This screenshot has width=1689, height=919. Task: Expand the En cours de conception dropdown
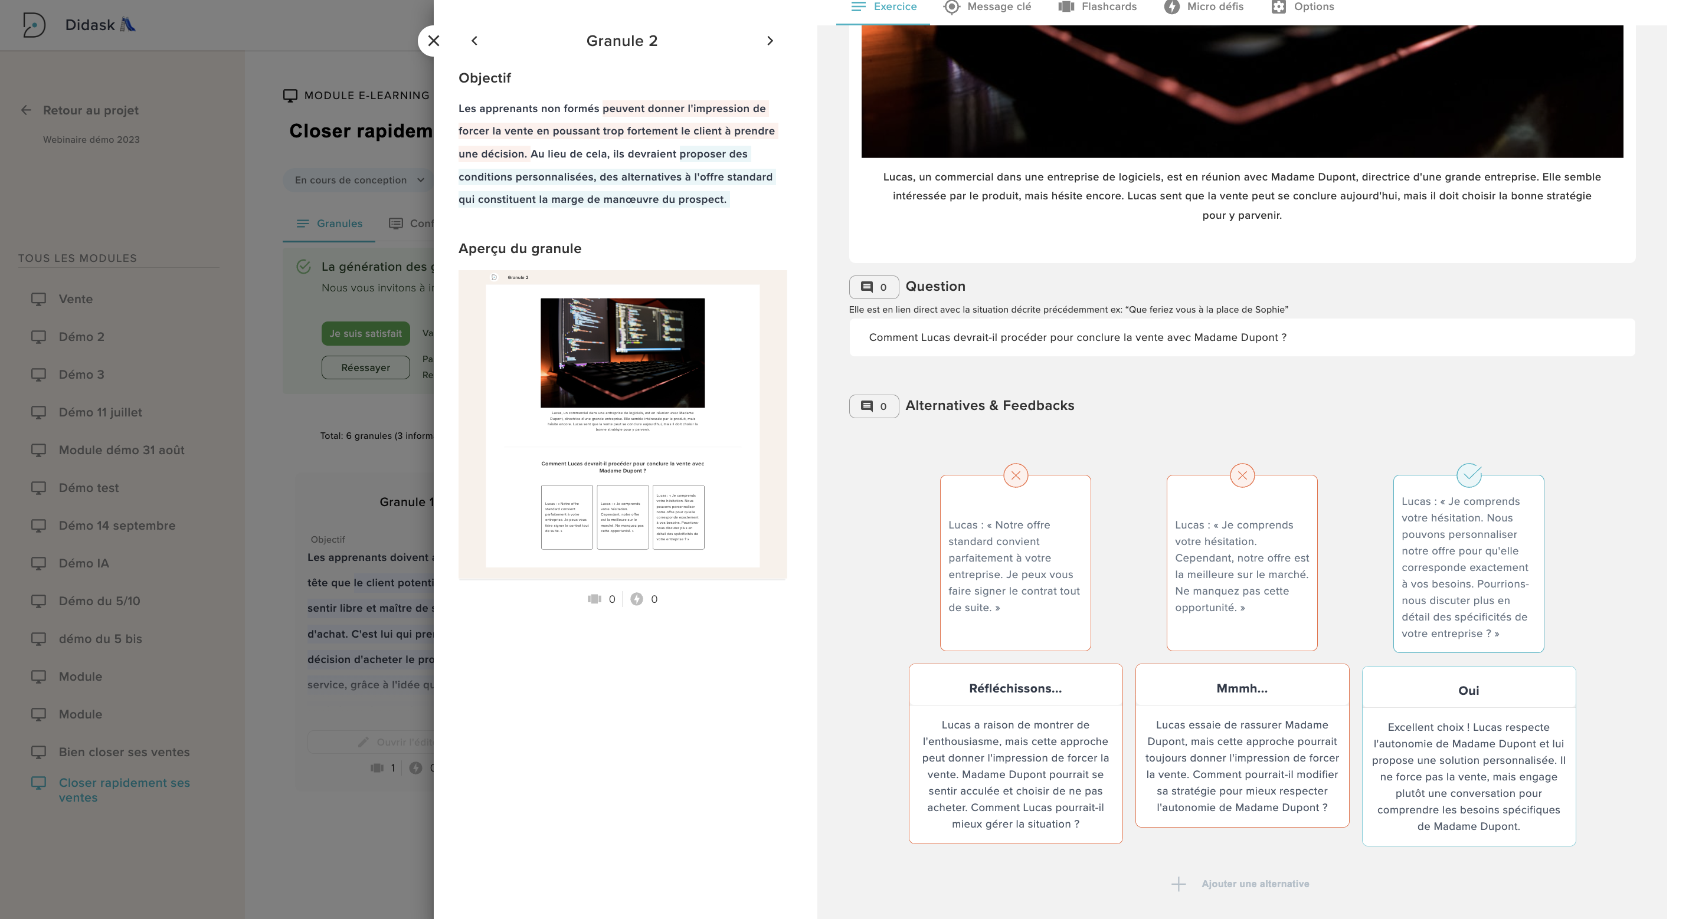[x=359, y=179]
